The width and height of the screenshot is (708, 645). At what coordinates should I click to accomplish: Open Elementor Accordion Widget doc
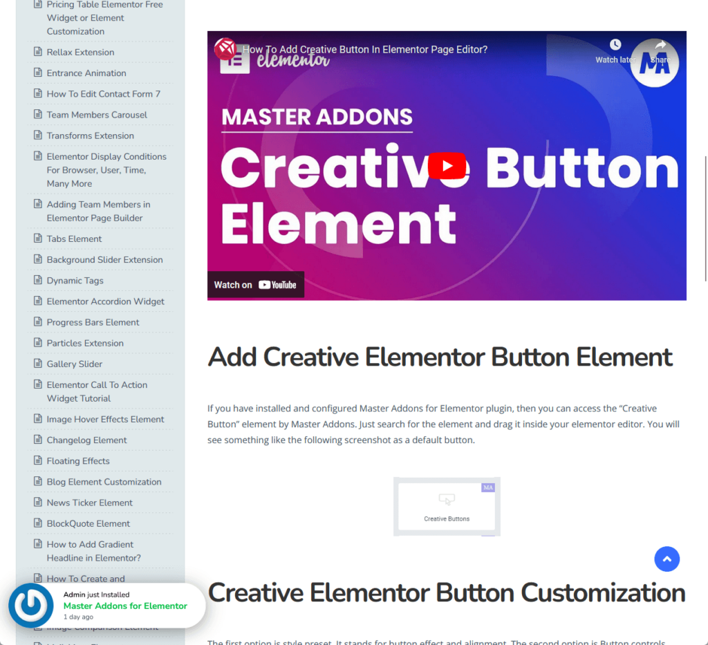105,301
